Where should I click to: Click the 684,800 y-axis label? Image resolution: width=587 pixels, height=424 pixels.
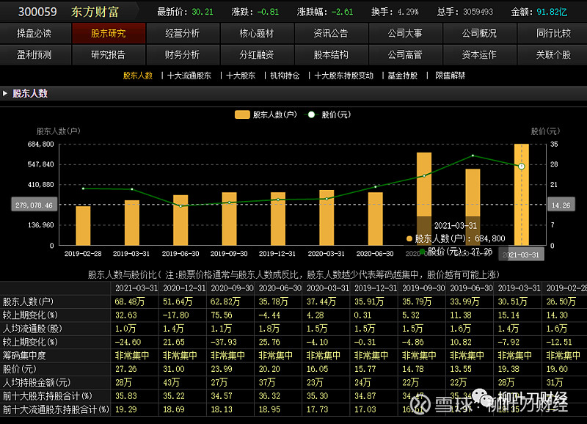[40, 144]
